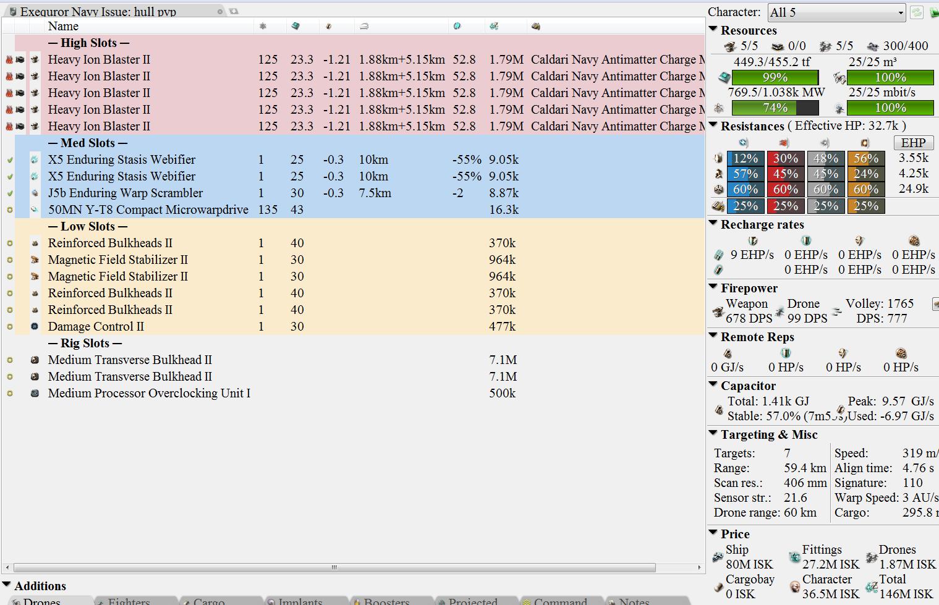Click the total price icon
The width and height of the screenshot is (939, 605).
click(872, 587)
